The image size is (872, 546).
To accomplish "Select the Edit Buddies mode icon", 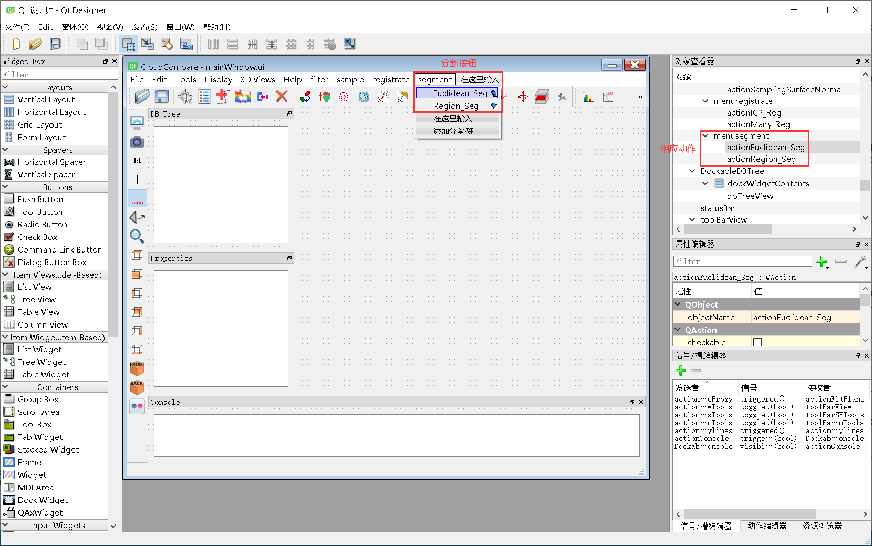I will coord(167,44).
